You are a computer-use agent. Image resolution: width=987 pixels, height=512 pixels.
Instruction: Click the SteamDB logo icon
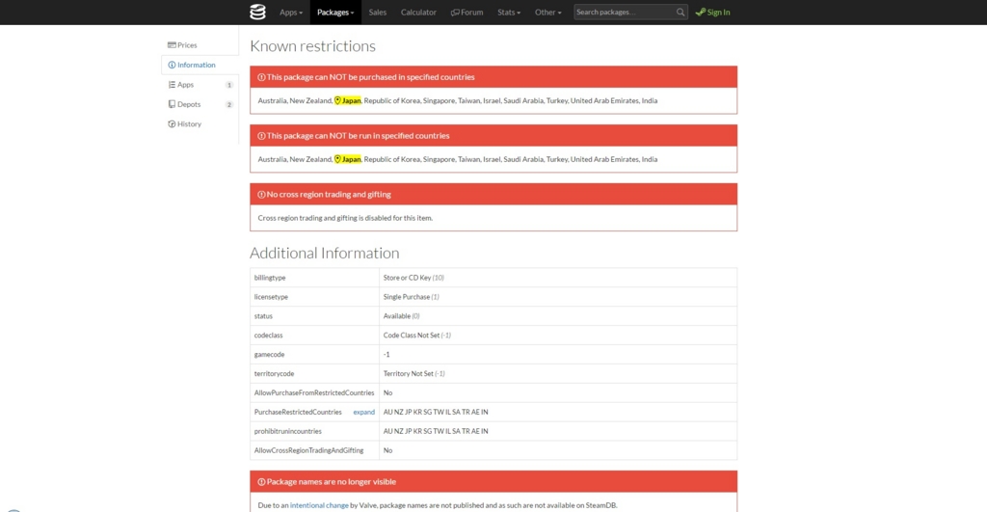coord(257,12)
